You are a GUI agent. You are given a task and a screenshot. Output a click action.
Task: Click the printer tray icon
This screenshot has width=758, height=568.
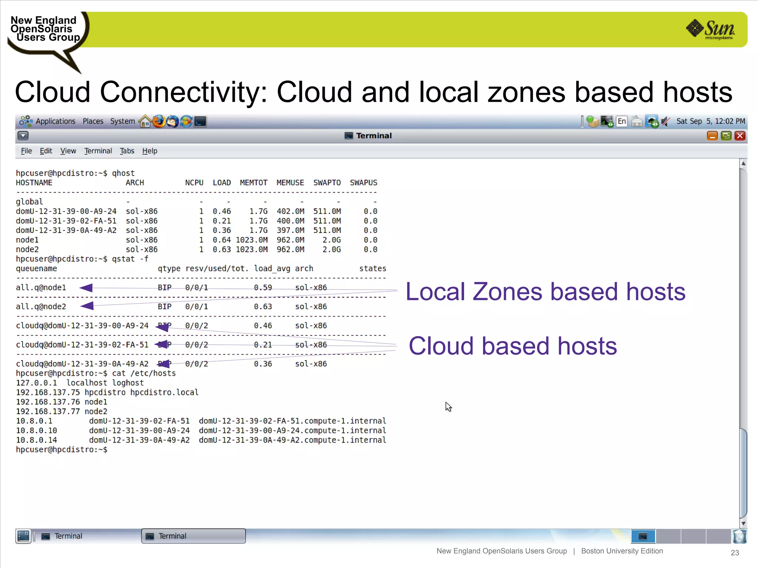tap(637, 121)
